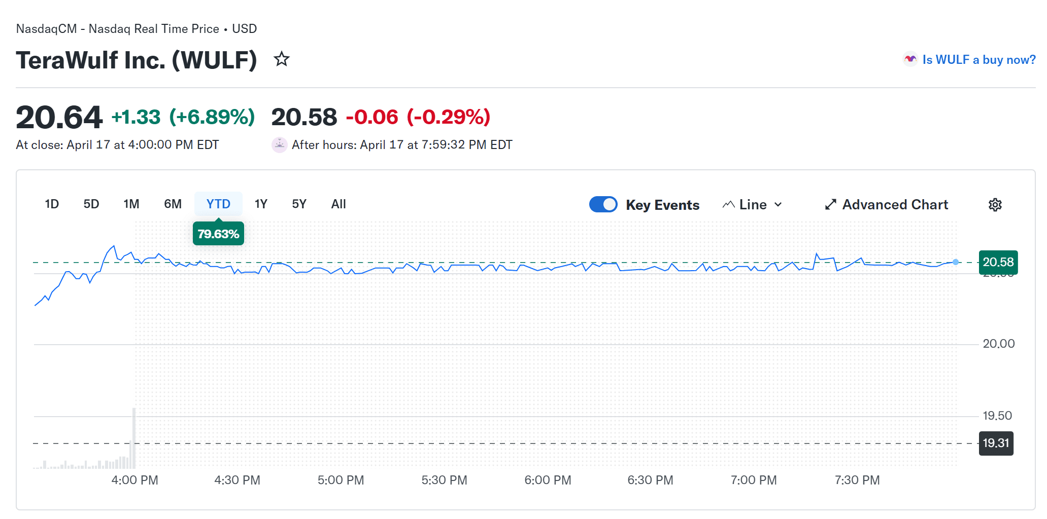The image size is (1047, 519).
Task: Select the 1D time range tab
Action: (52, 204)
